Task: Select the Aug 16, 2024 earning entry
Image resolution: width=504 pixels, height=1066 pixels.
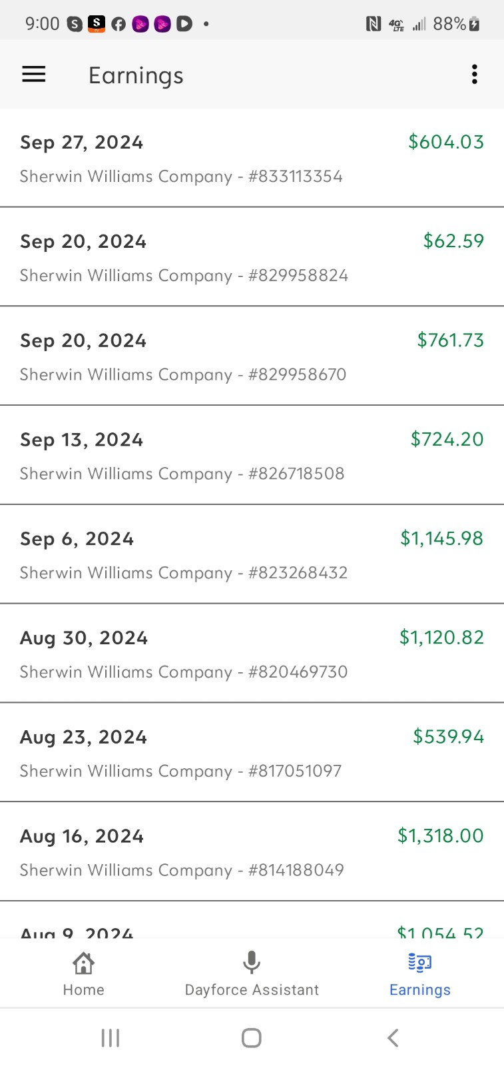Action: coord(252,852)
